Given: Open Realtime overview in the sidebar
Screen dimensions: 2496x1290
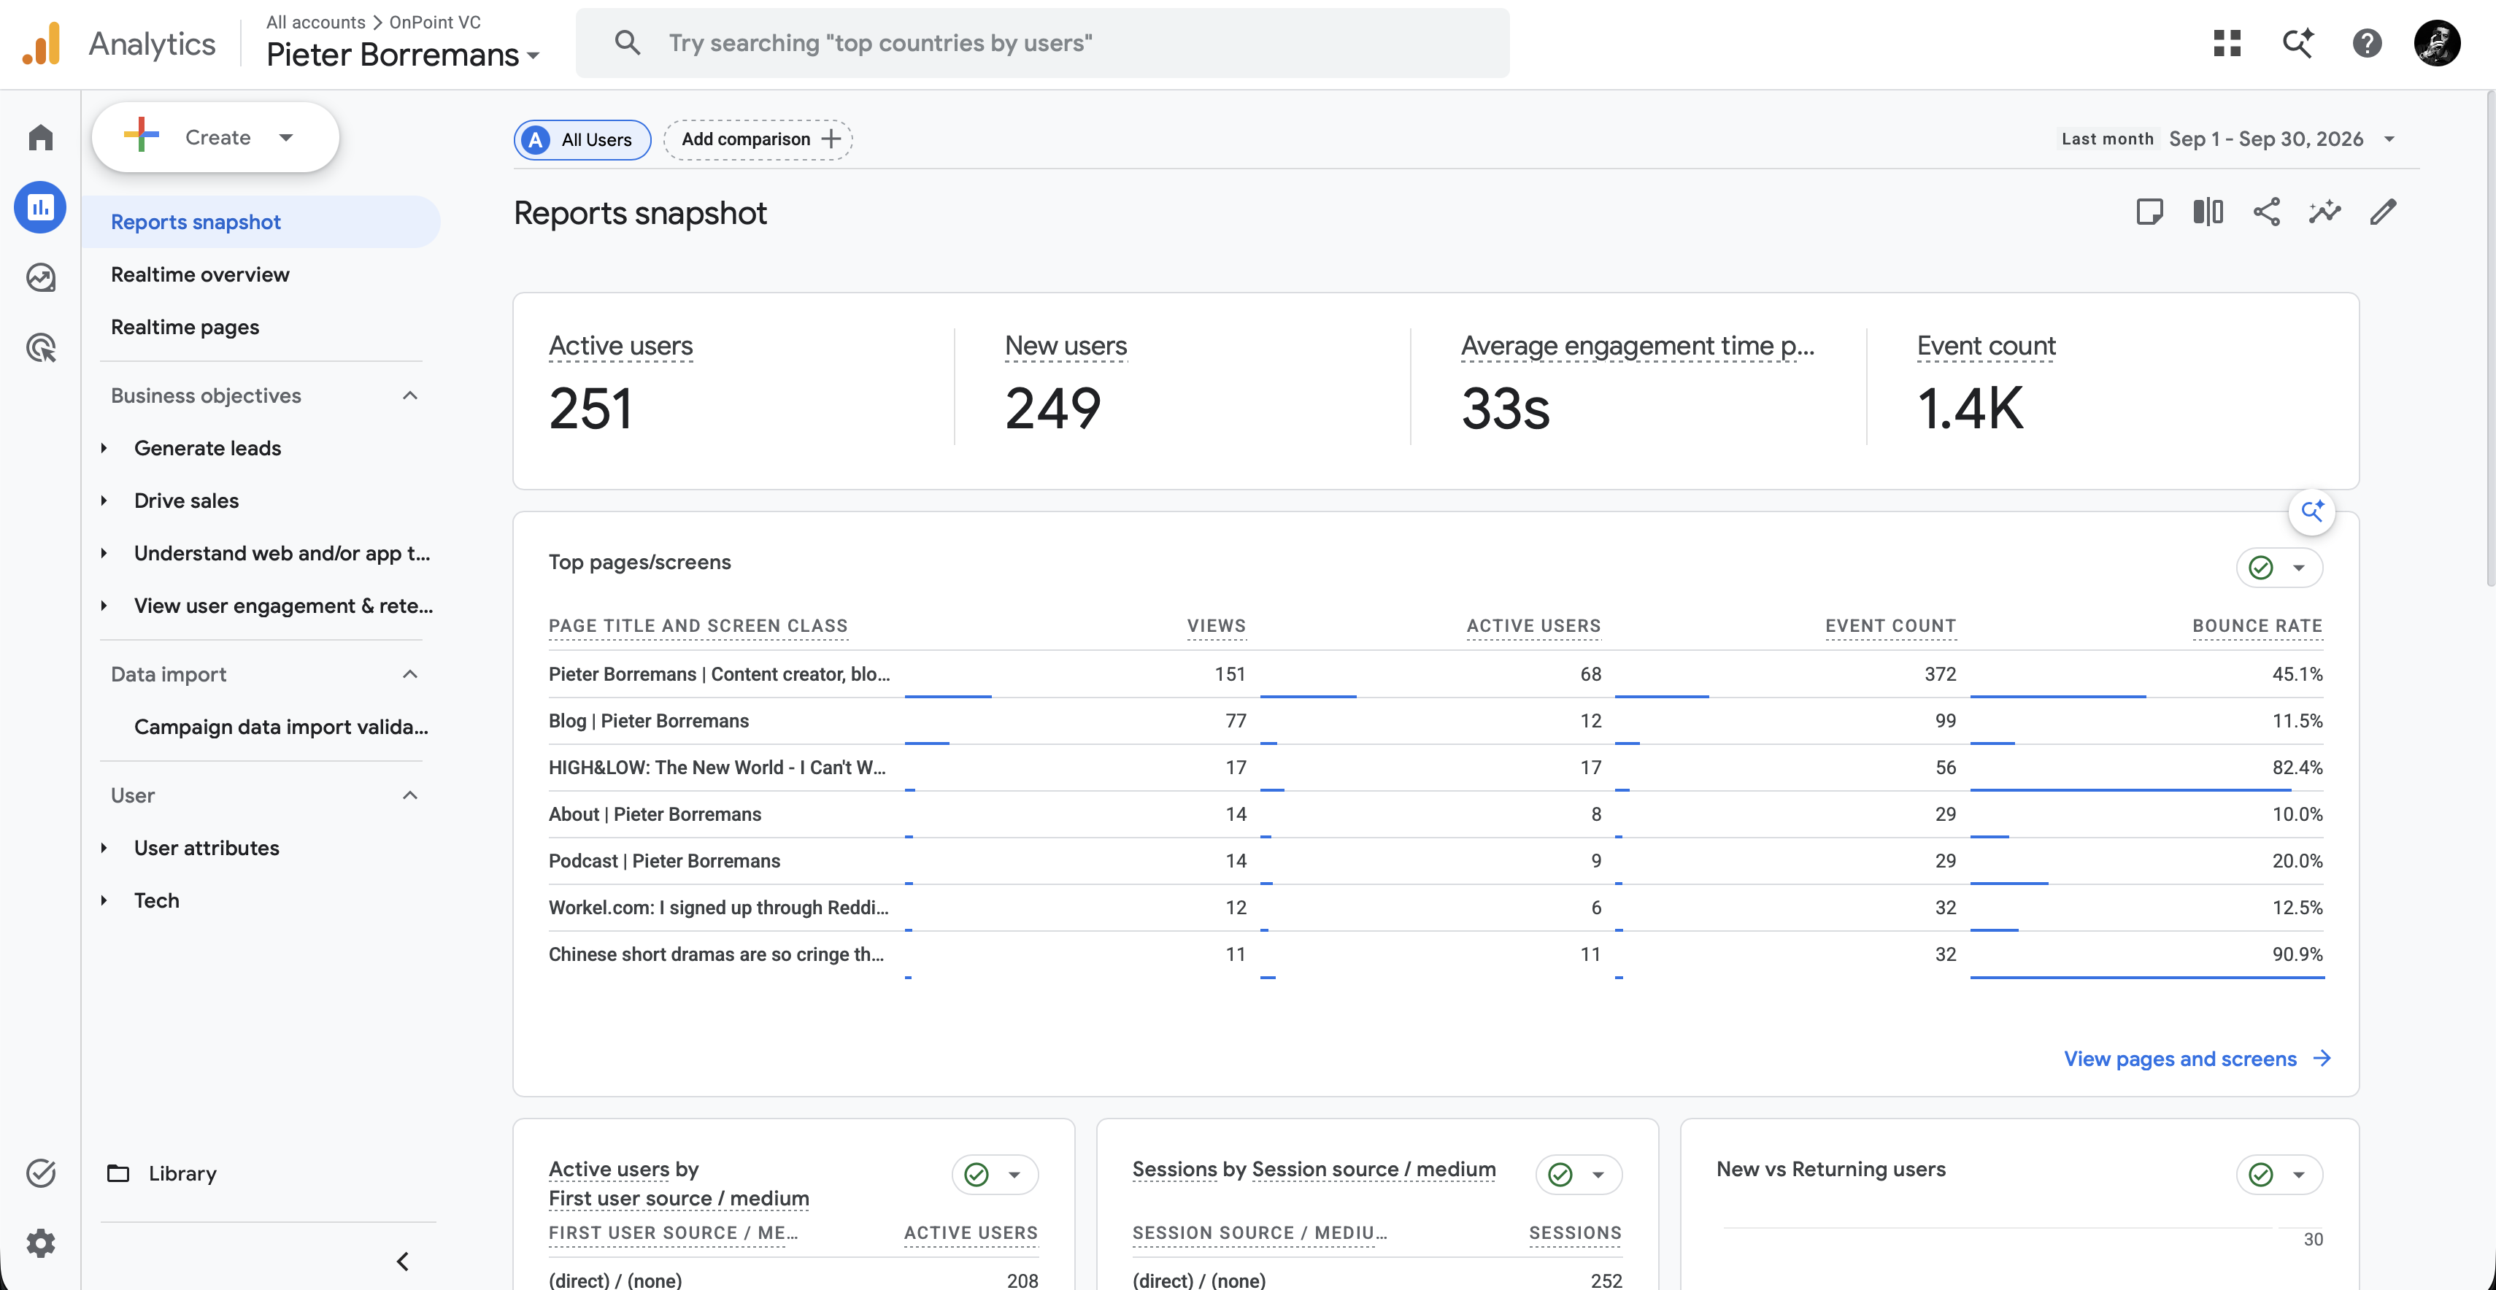Looking at the screenshot, I should (199, 275).
